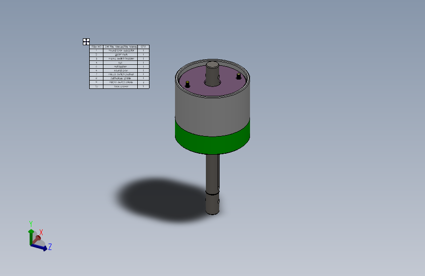Select the 'micro switch holder' table cell
This screenshot has width=425, height=276.
coord(121,58)
